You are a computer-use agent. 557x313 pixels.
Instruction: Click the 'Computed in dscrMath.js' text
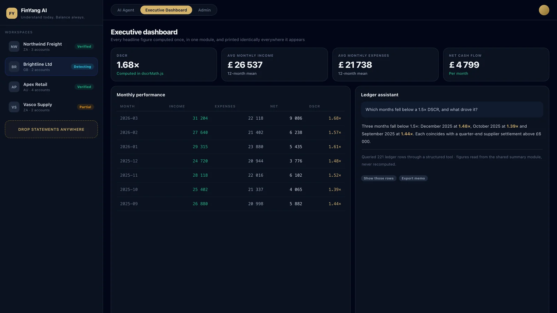coord(140,74)
